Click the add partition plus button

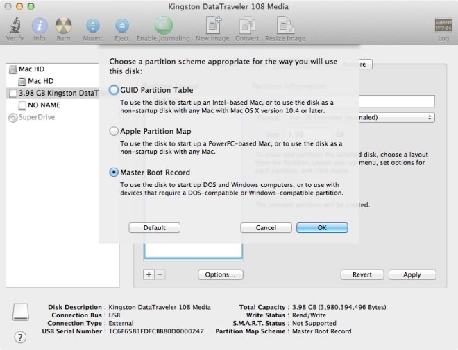(149, 274)
